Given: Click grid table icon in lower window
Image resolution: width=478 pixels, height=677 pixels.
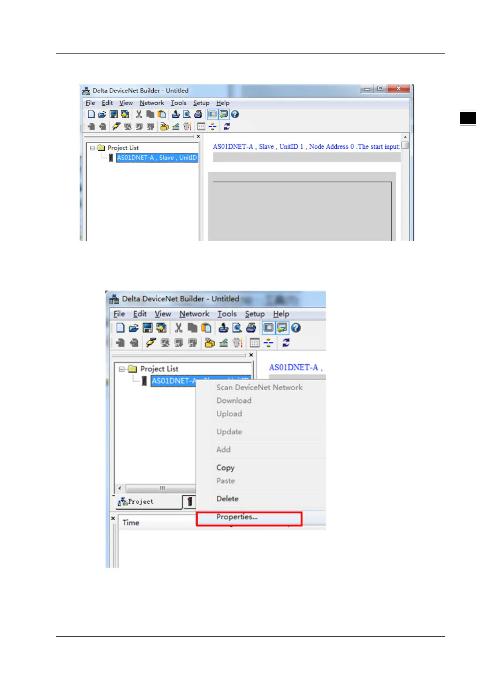Looking at the screenshot, I should [254, 343].
